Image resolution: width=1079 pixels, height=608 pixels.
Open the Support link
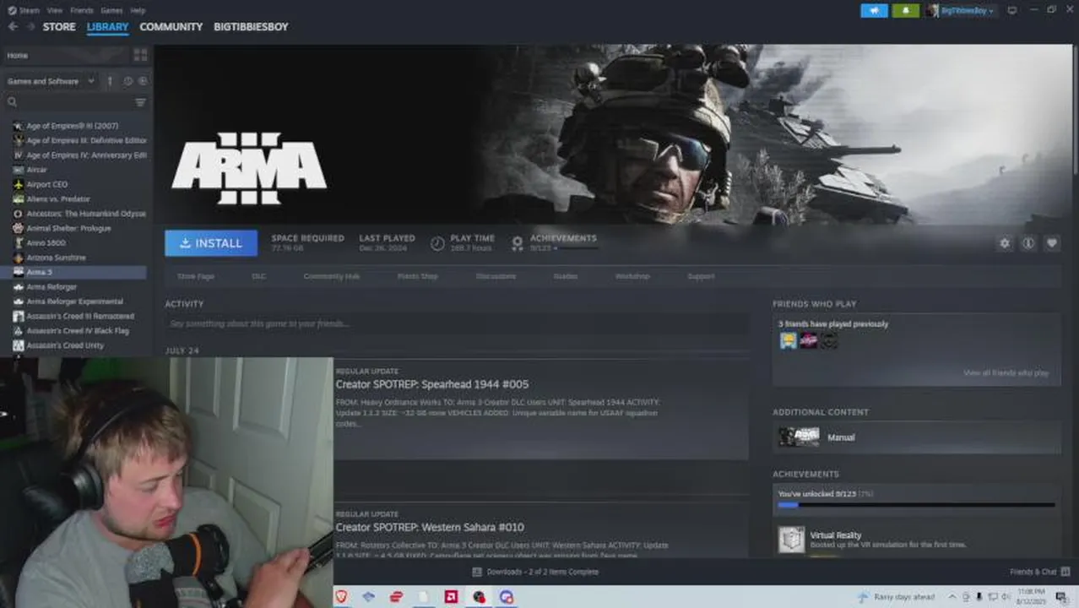(x=701, y=276)
